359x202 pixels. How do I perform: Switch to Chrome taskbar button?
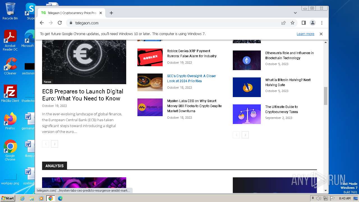51,198
